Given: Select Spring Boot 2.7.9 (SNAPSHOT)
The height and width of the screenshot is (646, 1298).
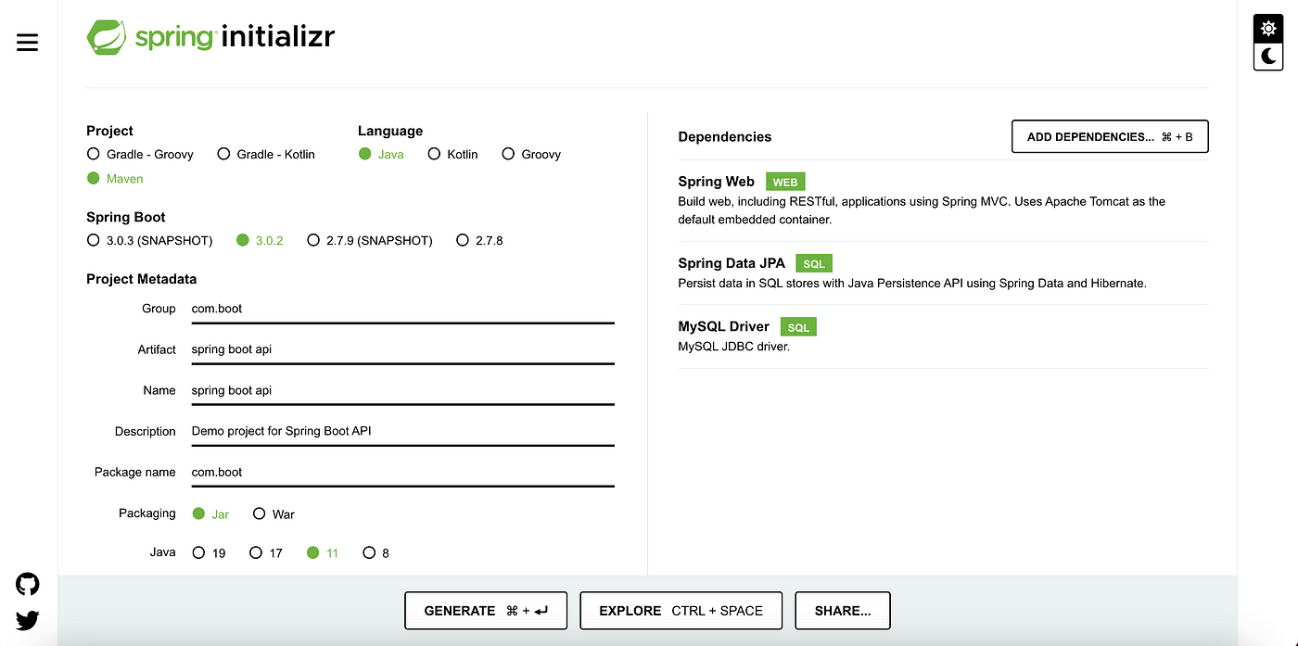Looking at the screenshot, I should (x=369, y=240).
